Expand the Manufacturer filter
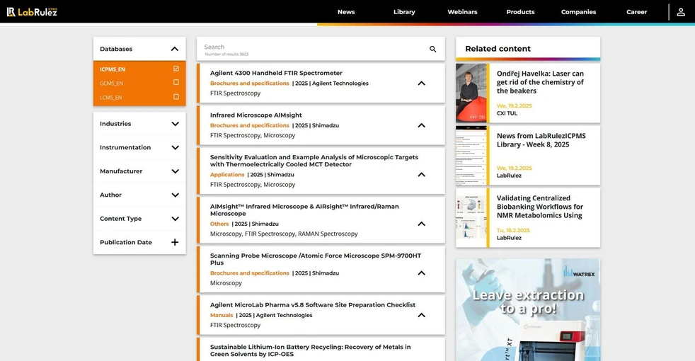 coord(175,171)
